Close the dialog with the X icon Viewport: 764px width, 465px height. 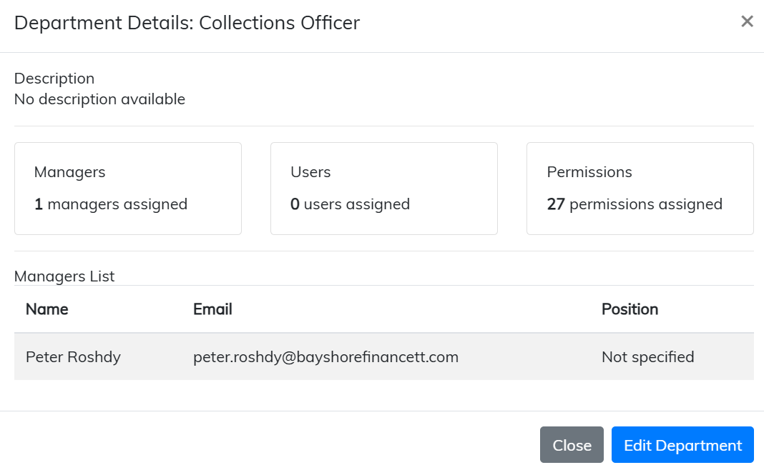pyautogui.click(x=747, y=21)
